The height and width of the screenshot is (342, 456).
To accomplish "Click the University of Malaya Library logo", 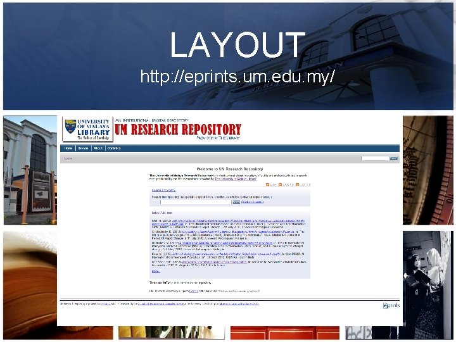I will coord(87,129).
